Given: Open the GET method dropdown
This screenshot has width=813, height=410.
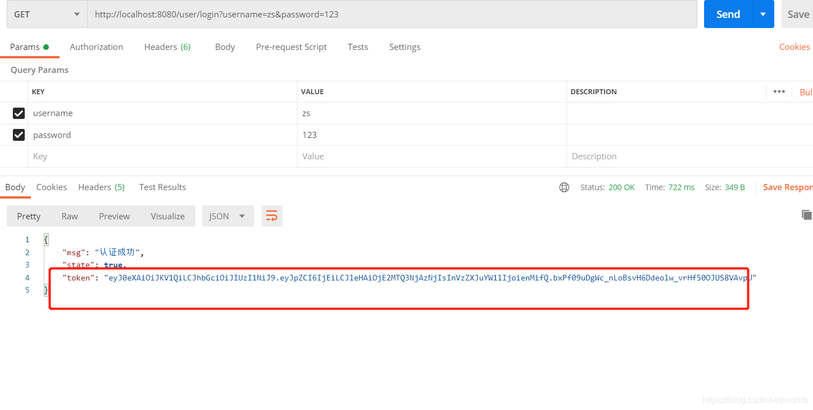Looking at the screenshot, I should point(47,14).
